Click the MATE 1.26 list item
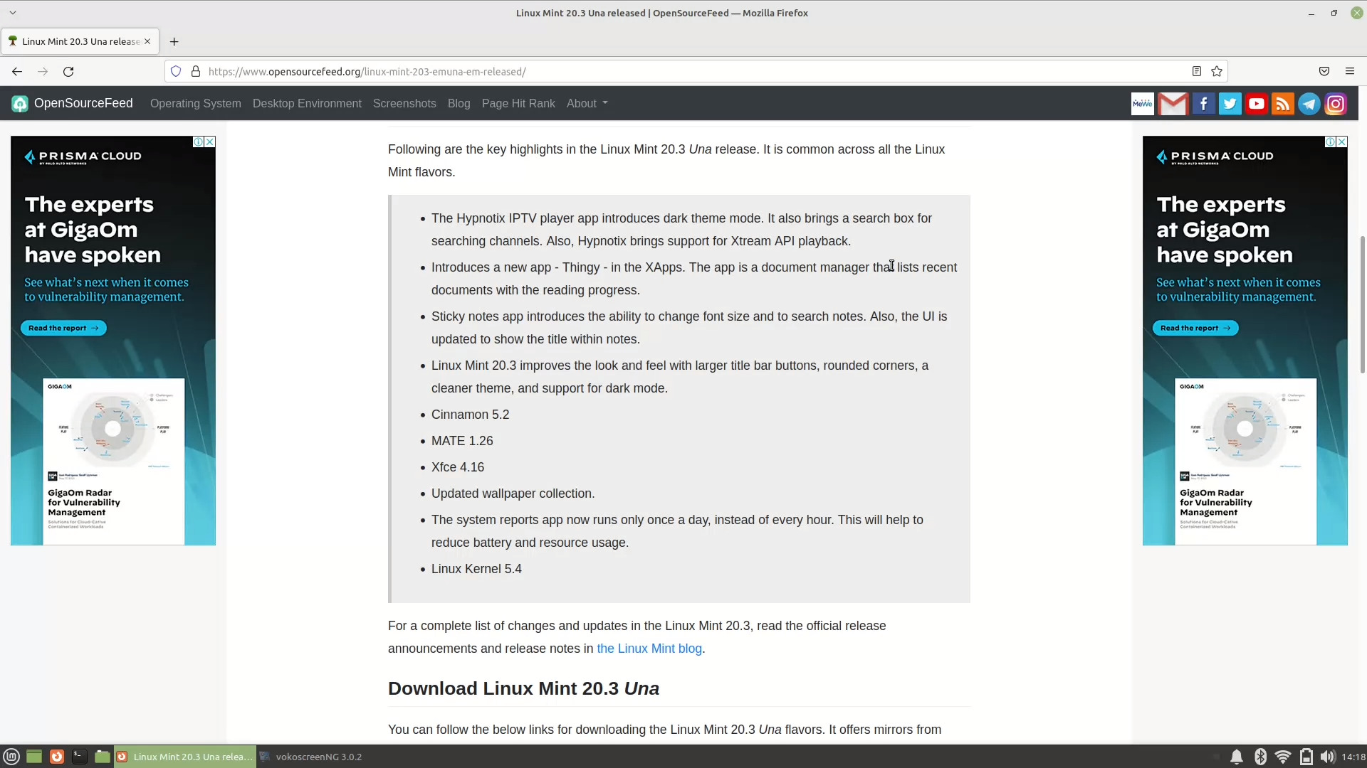Screen dimensions: 1367x768 (x=462, y=441)
